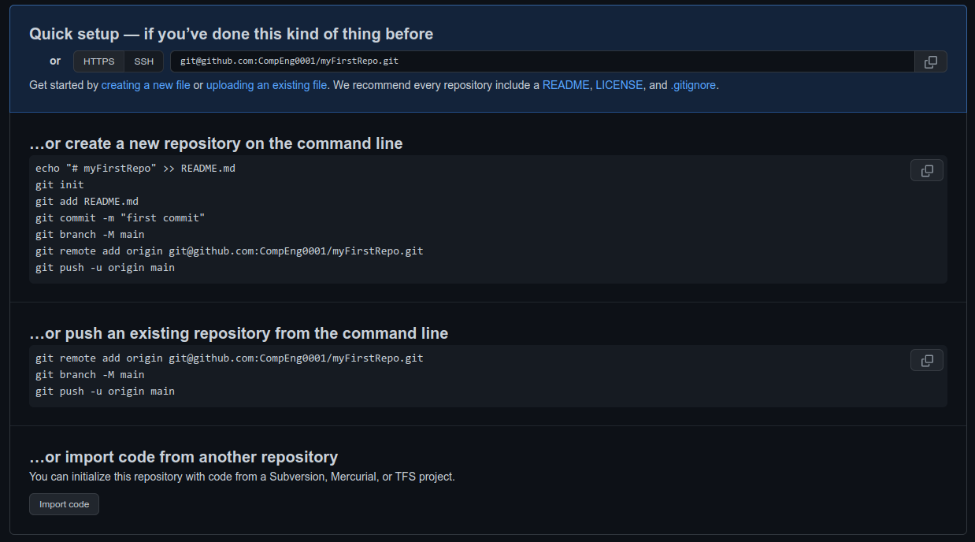
Task: Follow the uploading an existing file link
Action: (266, 85)
